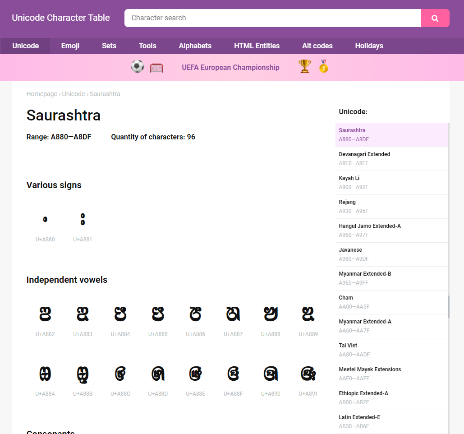The height and width of the screenshot is (434, 464).
Task: Open Myanmar Extended-B block
Action: coord(391,278)
